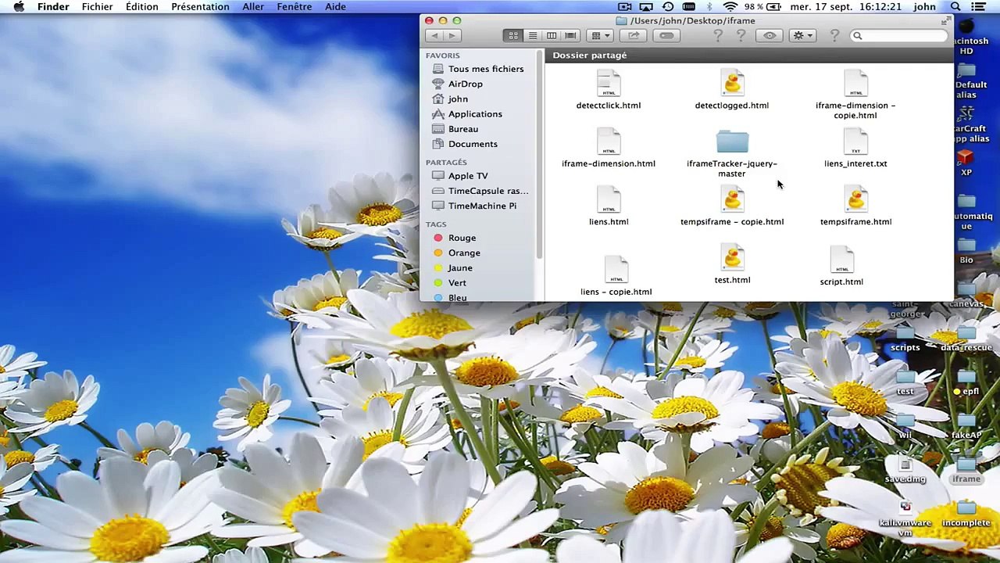The height and width of the screenshot is (563, 1000).
Task: Click the Share toolbar button
Action: click(x=634, y=36)
